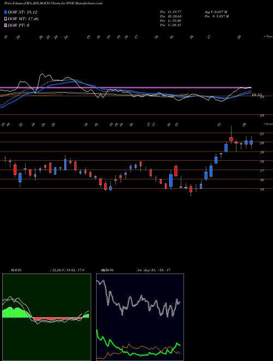Click the 'Pre O: 19.77' open value
273x361 pixels.
coord(171,11)
